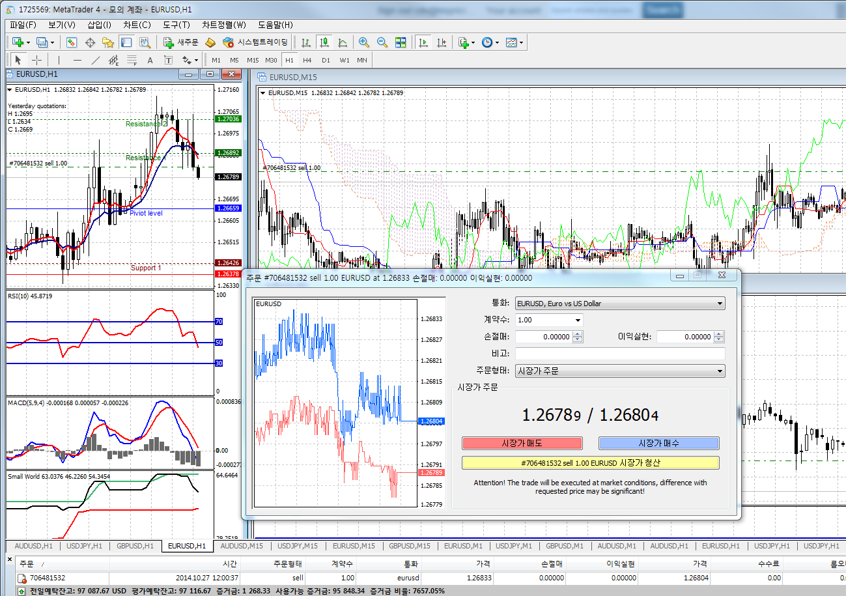Click the 새주문 new order button
846x596 pixels.
[x=180, y=42]
